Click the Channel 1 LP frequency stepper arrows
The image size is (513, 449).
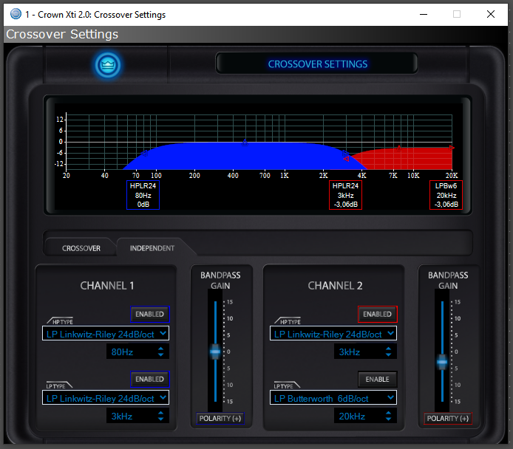(161, 417)
